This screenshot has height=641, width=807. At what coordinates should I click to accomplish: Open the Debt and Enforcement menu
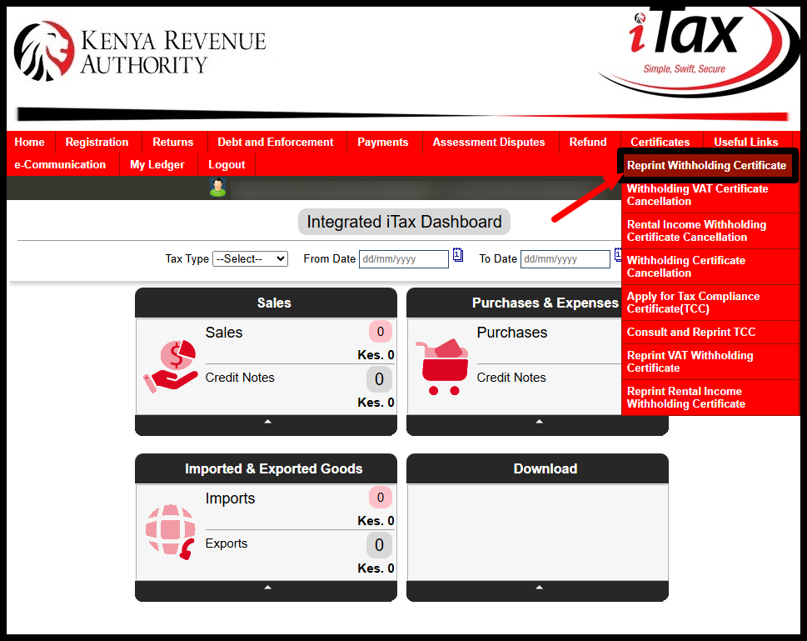click(276, 143)
